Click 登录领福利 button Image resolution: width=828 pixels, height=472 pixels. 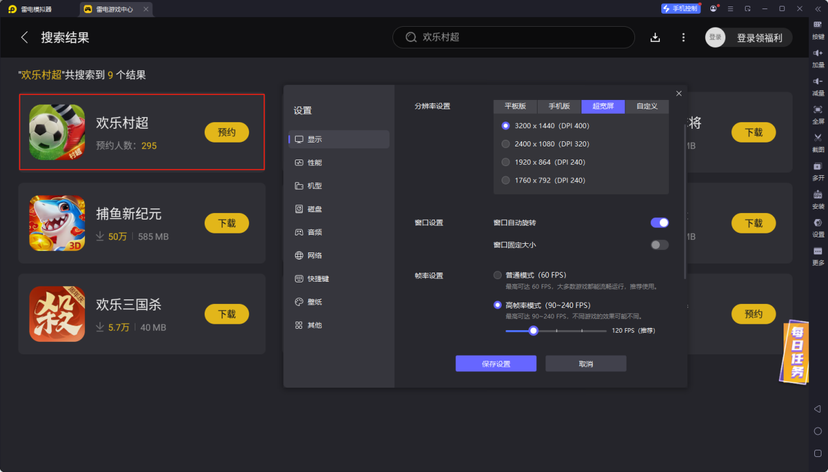pos(759,38)
